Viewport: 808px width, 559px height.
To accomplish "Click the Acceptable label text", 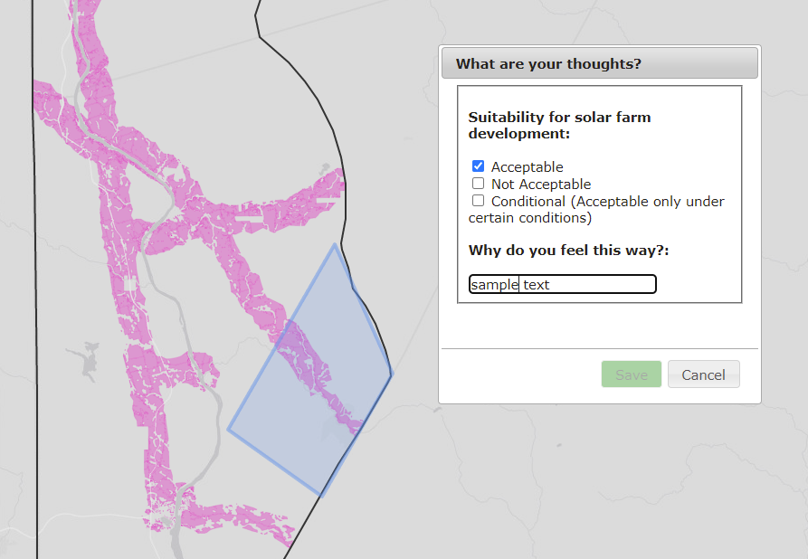I will [526, 166].
